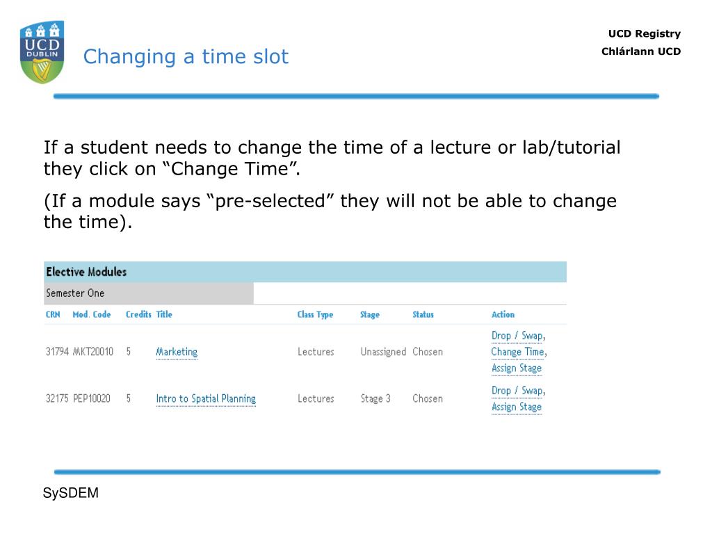Sort by the Stage column header

point(370,315)
